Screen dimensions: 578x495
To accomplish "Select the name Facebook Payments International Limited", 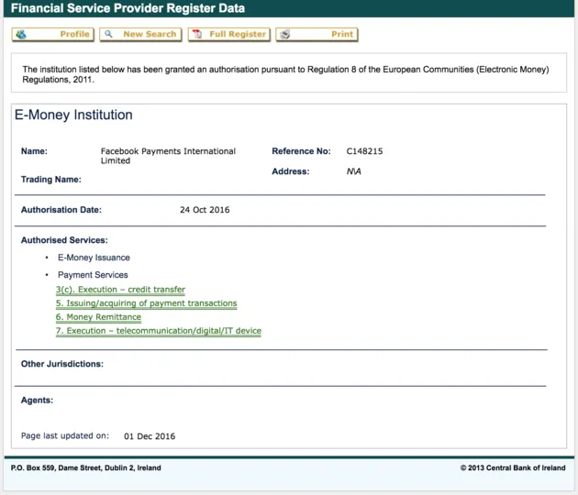I will [168, 156].
